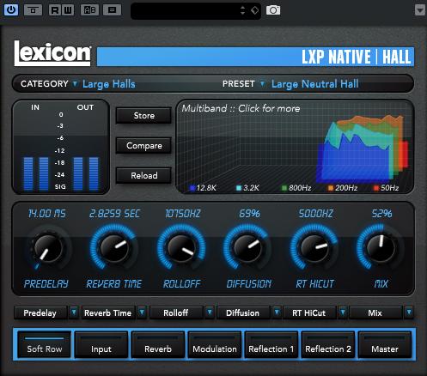Image resolution: width=427 pixels, height=376 pixels.
Task: Switch to the Reflection 2 tab
Action: (328, 344)
